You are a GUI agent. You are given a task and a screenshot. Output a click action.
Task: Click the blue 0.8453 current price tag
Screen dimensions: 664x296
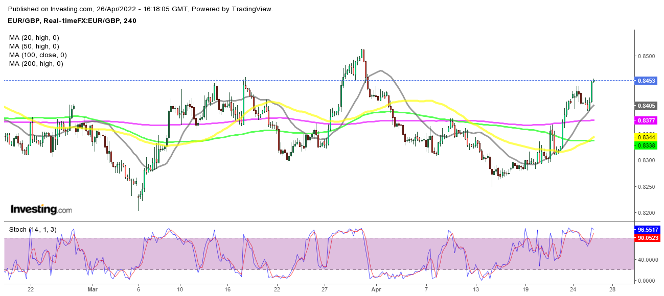tap(646, 81)
